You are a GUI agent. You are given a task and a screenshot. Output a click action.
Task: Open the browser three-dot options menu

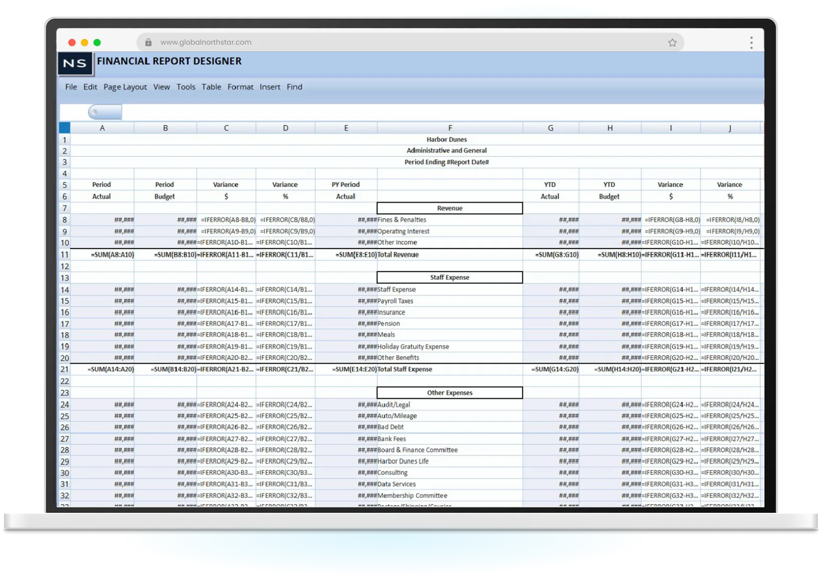751,42
